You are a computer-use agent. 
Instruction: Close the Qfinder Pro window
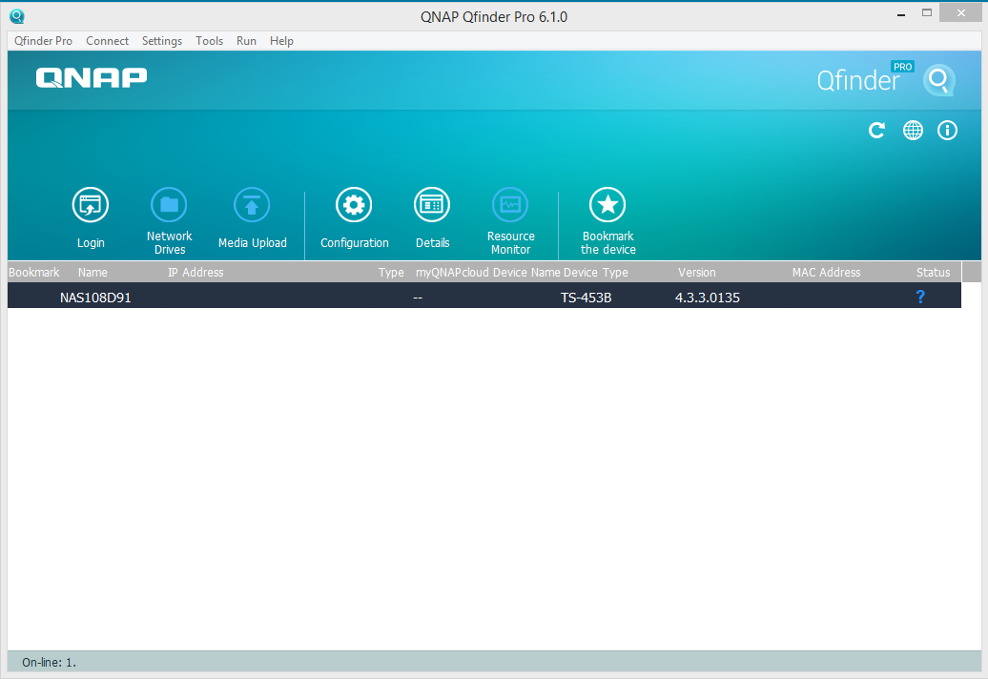[x=960, y=12]
